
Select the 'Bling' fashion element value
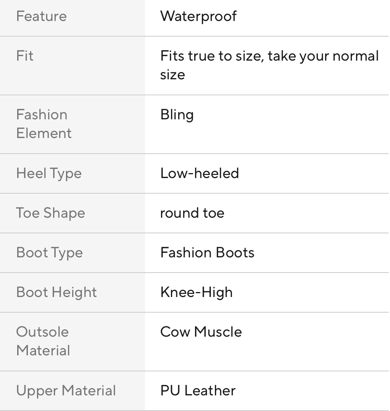pyautogui.click(x=177, y=115)
